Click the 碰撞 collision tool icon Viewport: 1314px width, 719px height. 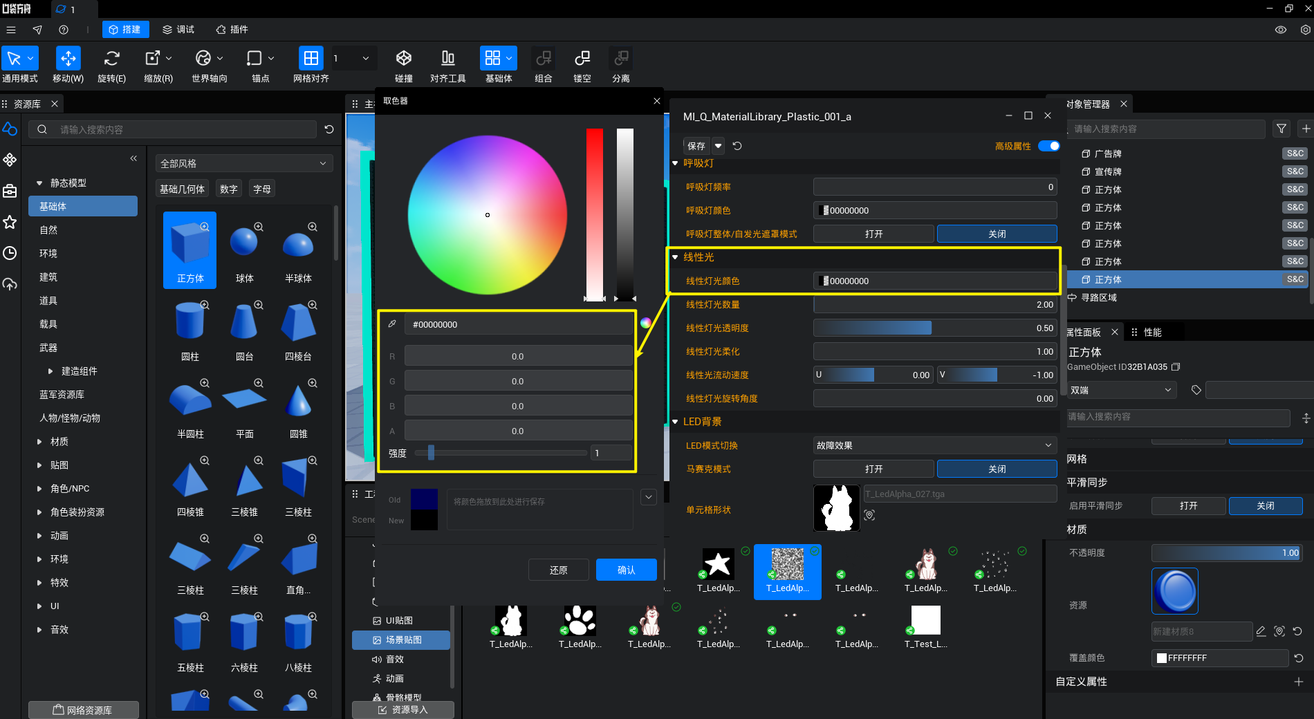point(404,59)
